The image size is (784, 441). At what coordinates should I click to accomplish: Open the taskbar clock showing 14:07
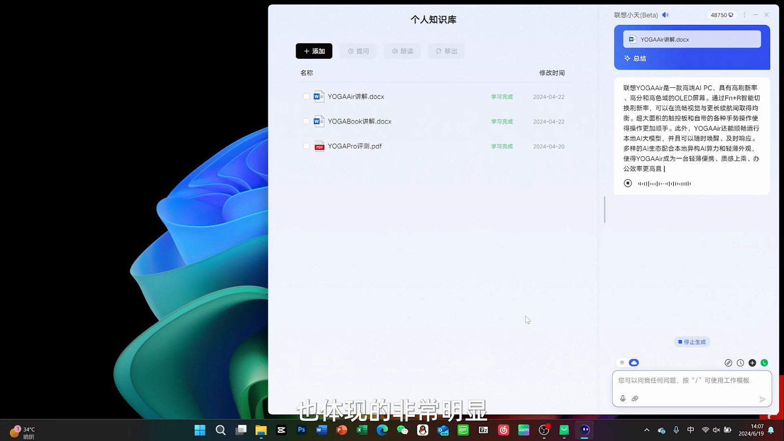751,430
